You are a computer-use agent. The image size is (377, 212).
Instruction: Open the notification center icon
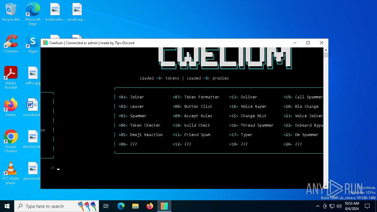(367, 206)
